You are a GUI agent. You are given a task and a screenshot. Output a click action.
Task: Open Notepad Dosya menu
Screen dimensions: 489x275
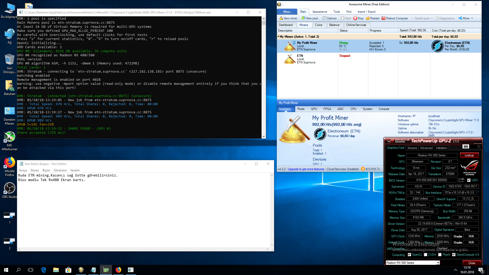(x=23, y=170)
